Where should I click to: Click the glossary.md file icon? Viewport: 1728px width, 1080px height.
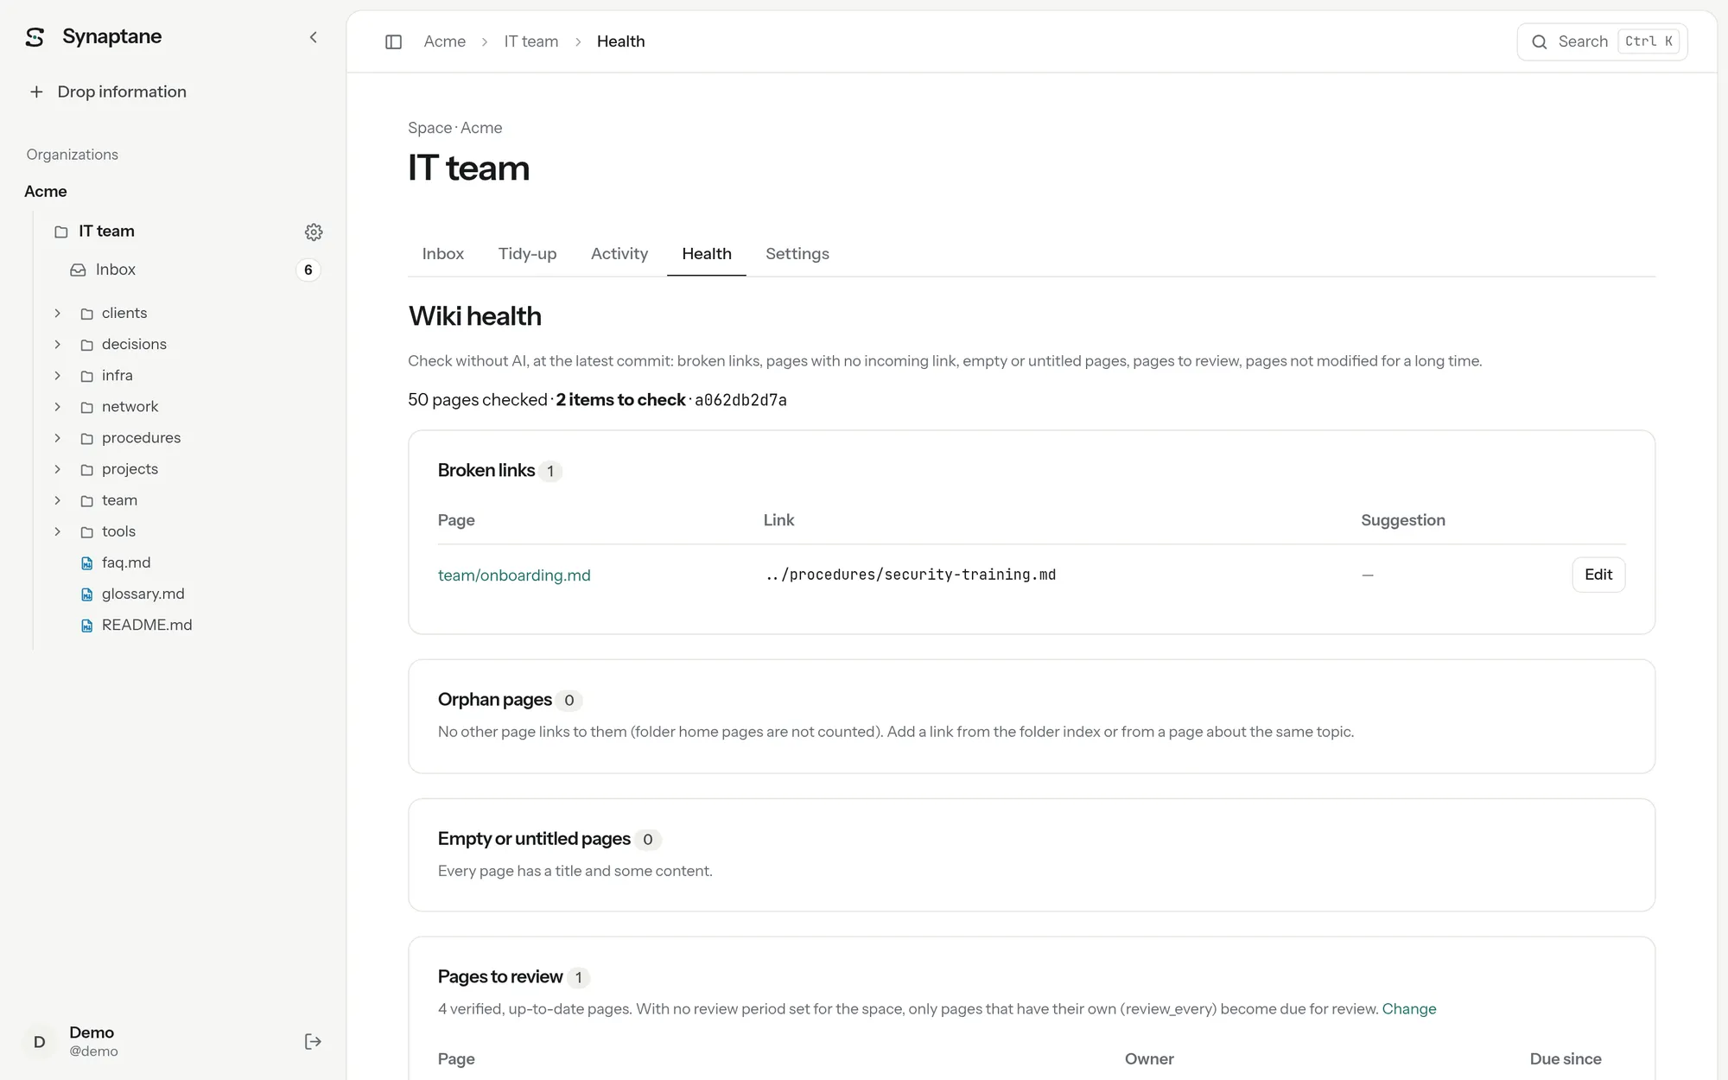point(86,594)
